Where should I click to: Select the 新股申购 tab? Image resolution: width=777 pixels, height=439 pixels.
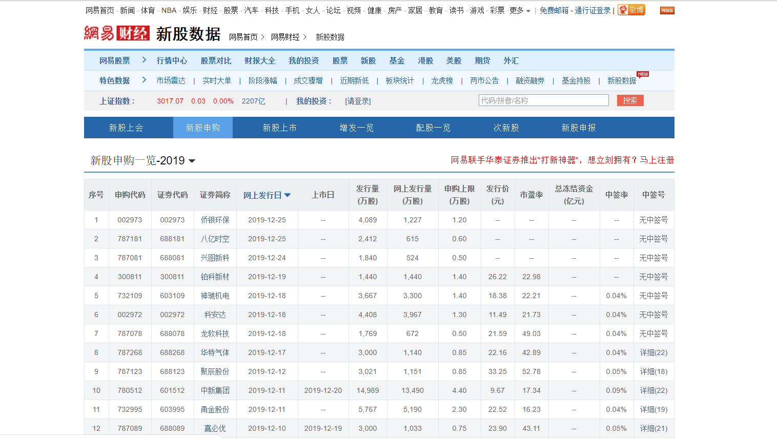[202, 128]
